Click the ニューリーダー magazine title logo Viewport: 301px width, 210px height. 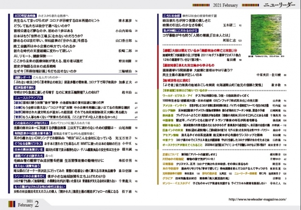click(279, 5)
